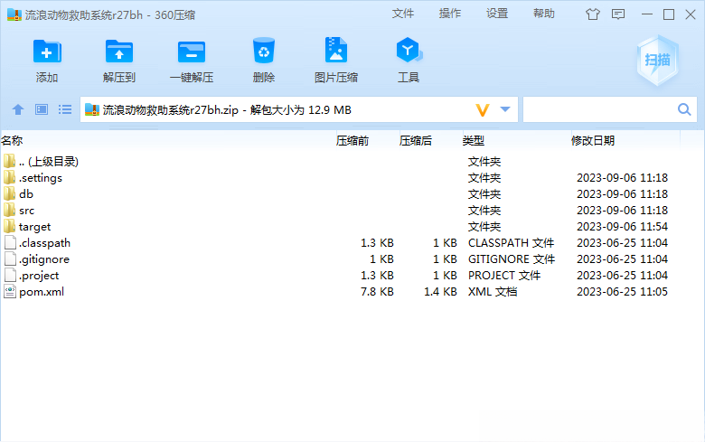Click the db folder icon

[x=9, y=193]
